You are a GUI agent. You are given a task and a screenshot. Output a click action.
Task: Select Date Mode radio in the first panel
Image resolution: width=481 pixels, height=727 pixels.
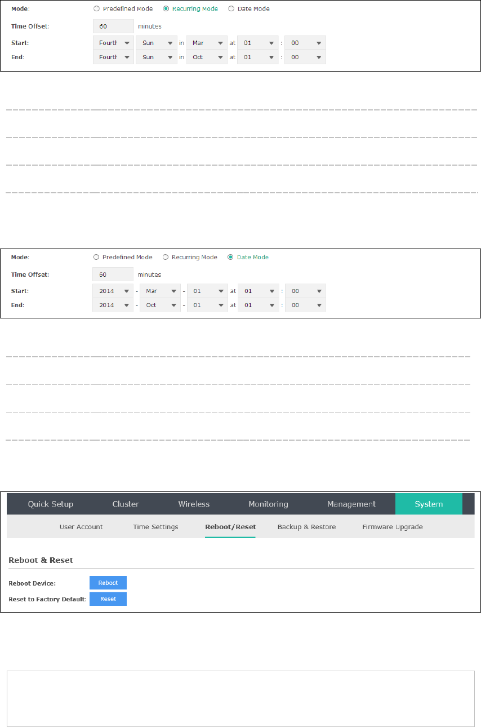[231, 9]
